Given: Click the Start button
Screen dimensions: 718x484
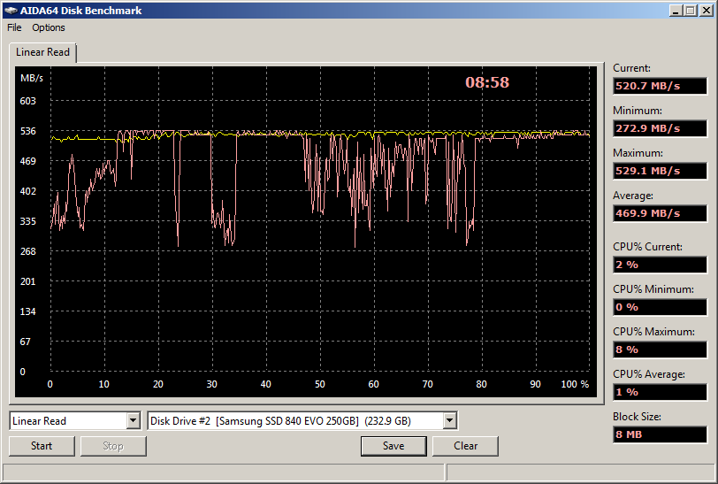Looking at the screenshot, I should tap(42, 446).
